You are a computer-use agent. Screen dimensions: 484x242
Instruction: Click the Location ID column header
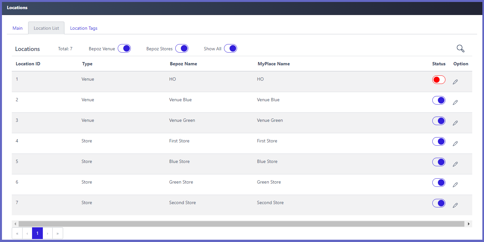click(28, 64)
